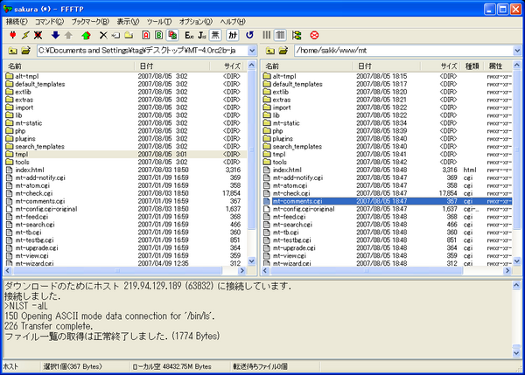Click file icon of local mt-view.cgi
This screenshot has height=375, width=525.
[10, 255]
